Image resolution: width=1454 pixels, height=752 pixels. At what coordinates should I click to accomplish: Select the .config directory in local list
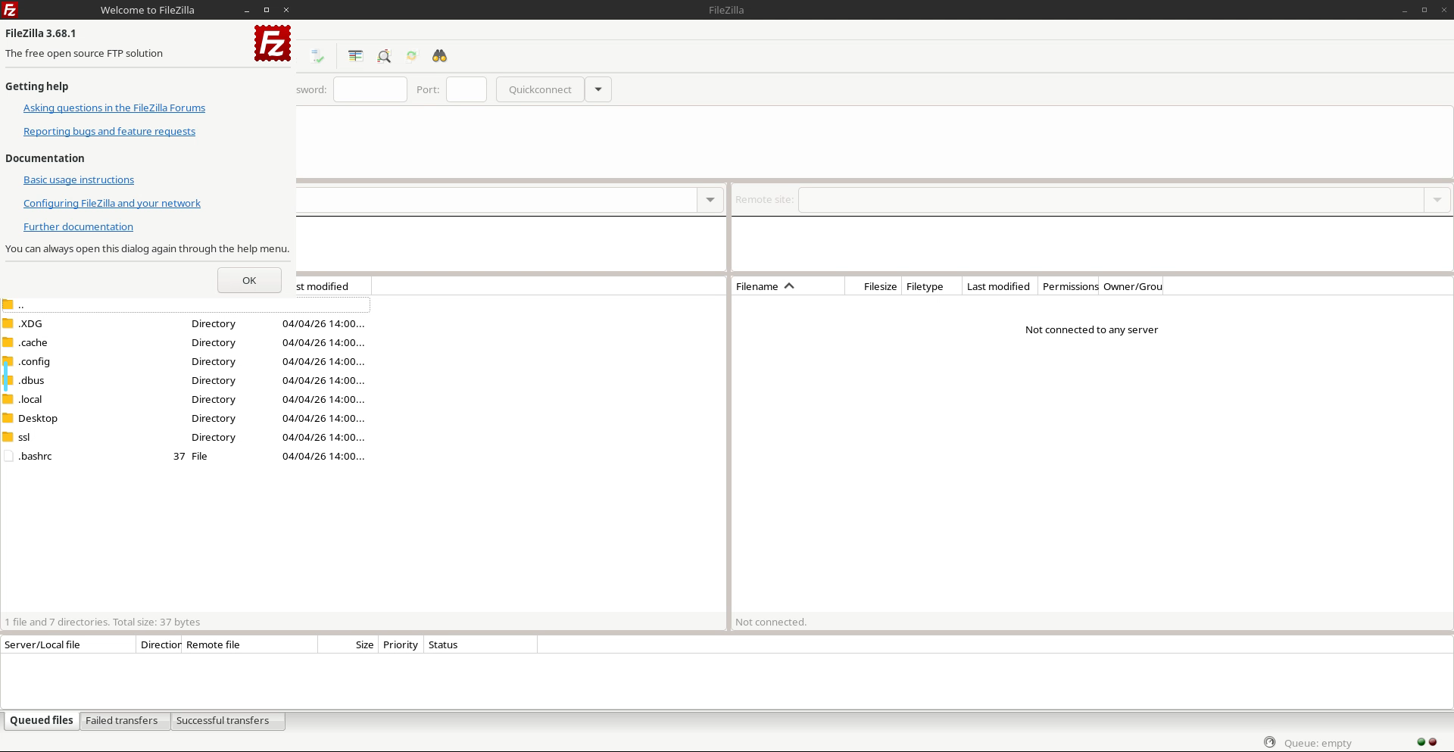pyautogui.click(x=34, y=361)
